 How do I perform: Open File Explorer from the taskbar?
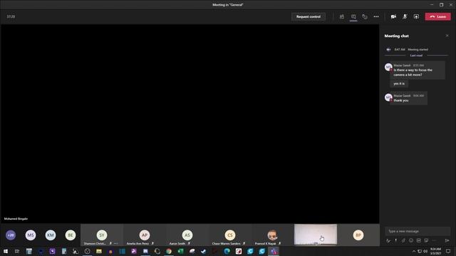[x=99, y=251]
